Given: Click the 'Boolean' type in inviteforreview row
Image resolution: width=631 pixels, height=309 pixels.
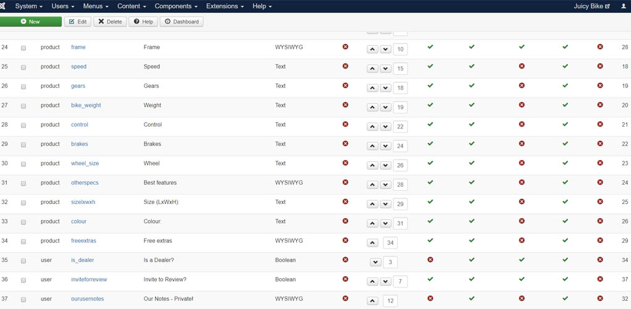Looking at the screenshot, I should (285, 279).
